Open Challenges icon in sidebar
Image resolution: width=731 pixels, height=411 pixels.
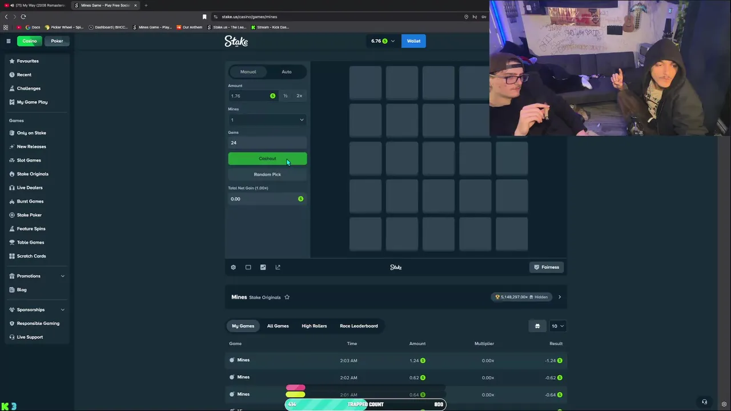point(12,88)
